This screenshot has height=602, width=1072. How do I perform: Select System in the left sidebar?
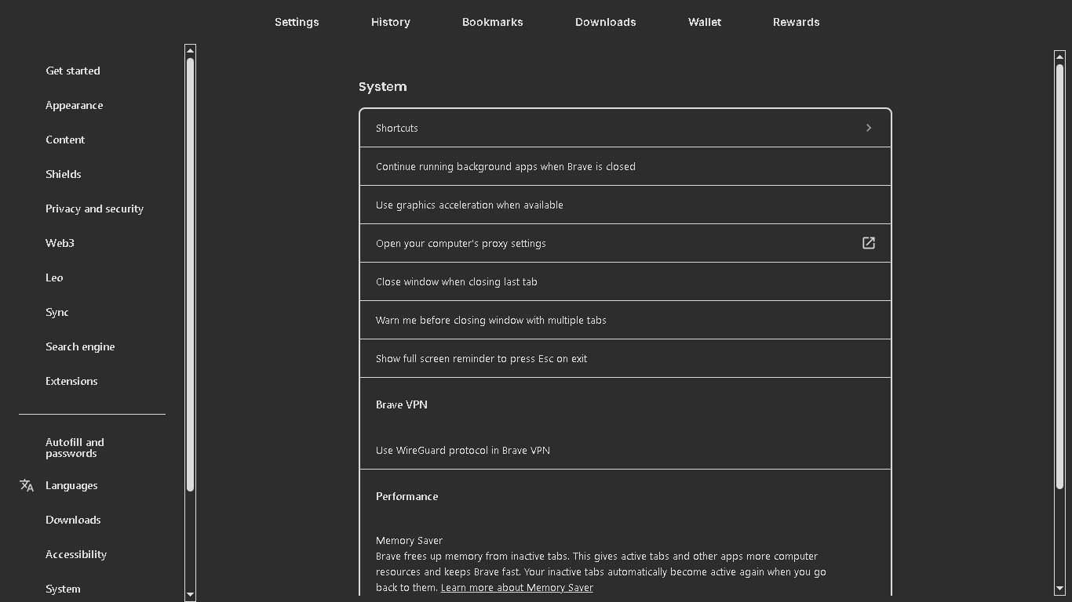(63, 589)
